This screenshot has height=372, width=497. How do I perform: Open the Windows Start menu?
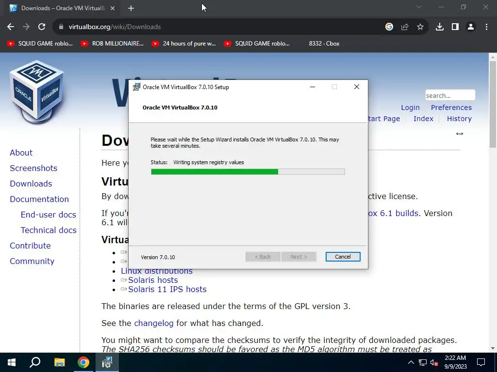click(x=12, y=362)
